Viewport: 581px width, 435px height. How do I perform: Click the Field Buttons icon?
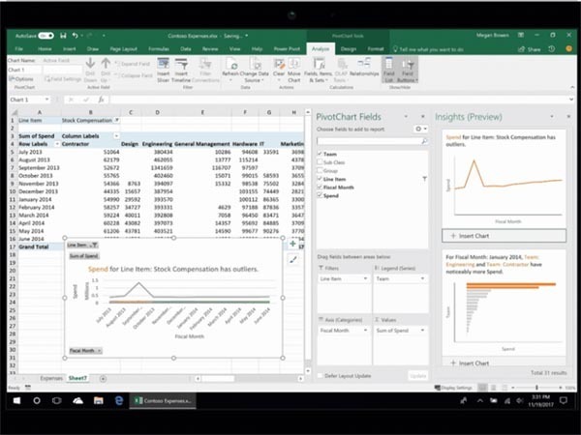tap(408, 70)
